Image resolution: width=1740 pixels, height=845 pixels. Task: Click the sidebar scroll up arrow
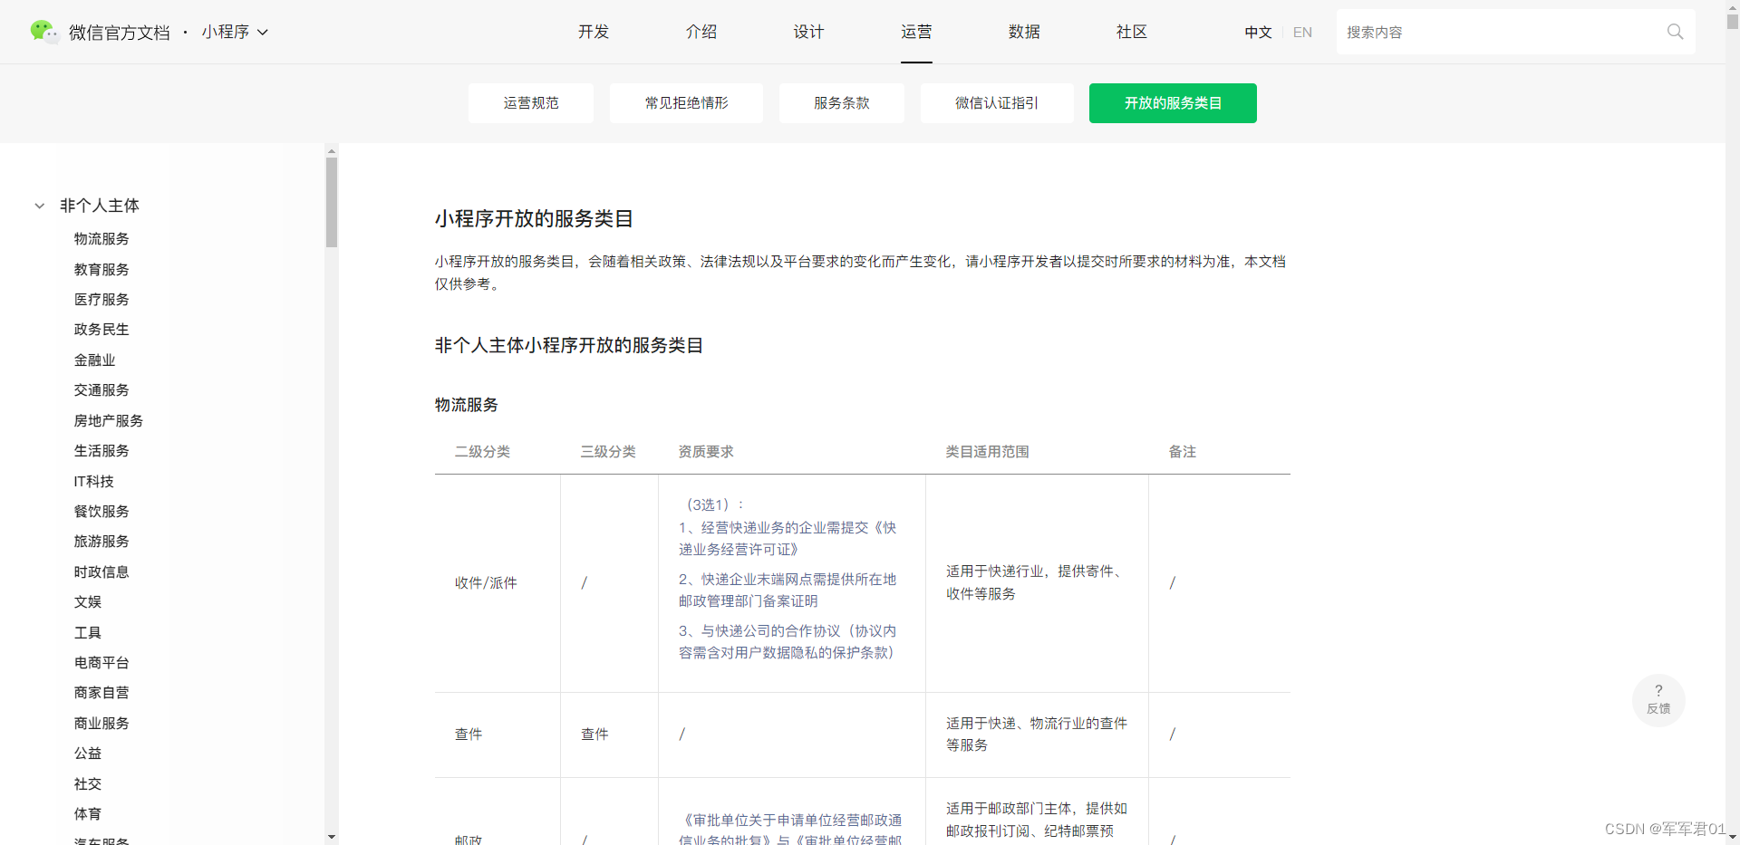tap(332, 150)
